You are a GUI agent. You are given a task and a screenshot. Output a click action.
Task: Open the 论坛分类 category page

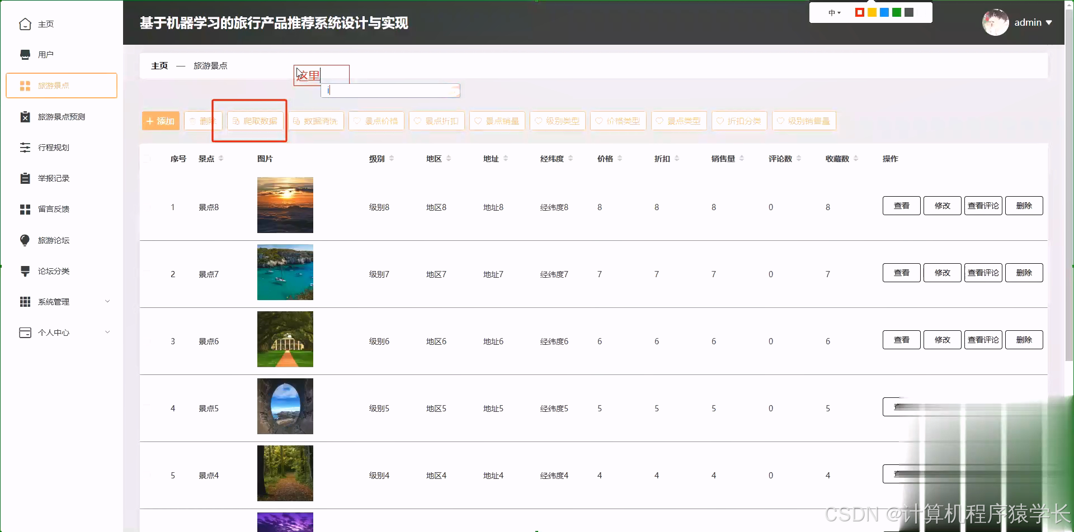pos(53,270)
